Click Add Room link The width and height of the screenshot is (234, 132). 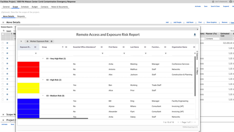[190, 22]
